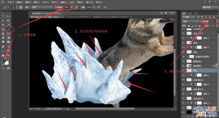Switch to the 路径 panel tab
Screen dimensions: 219x118
[196, 13]
